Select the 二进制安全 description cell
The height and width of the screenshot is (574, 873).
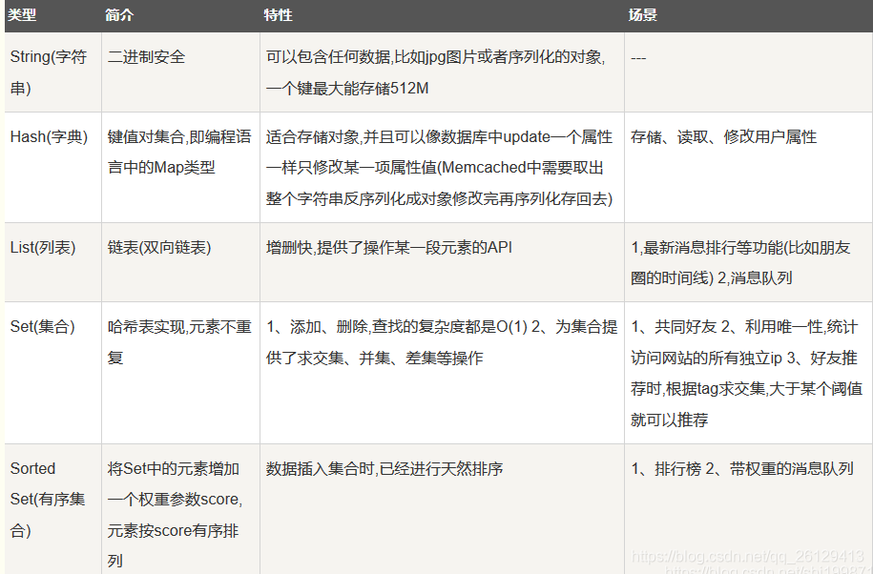[180, 72]
